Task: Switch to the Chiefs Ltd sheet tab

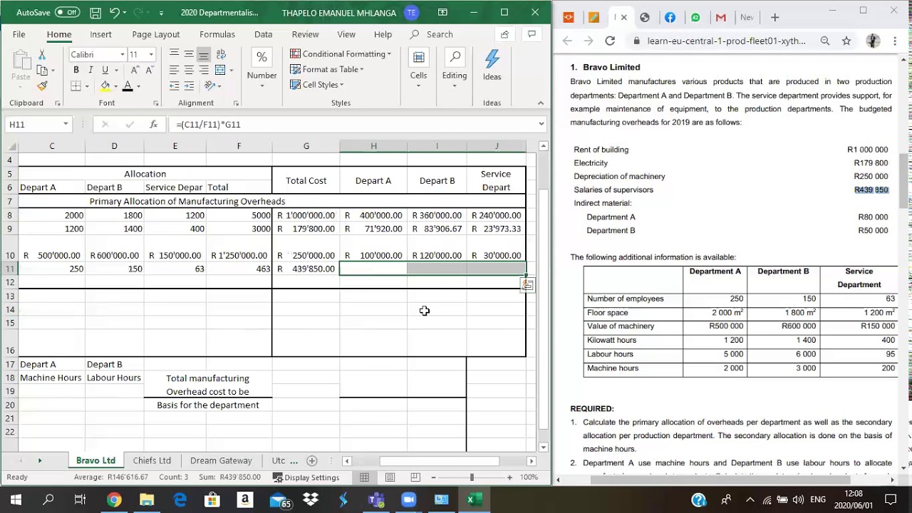Action: (152, 460)
